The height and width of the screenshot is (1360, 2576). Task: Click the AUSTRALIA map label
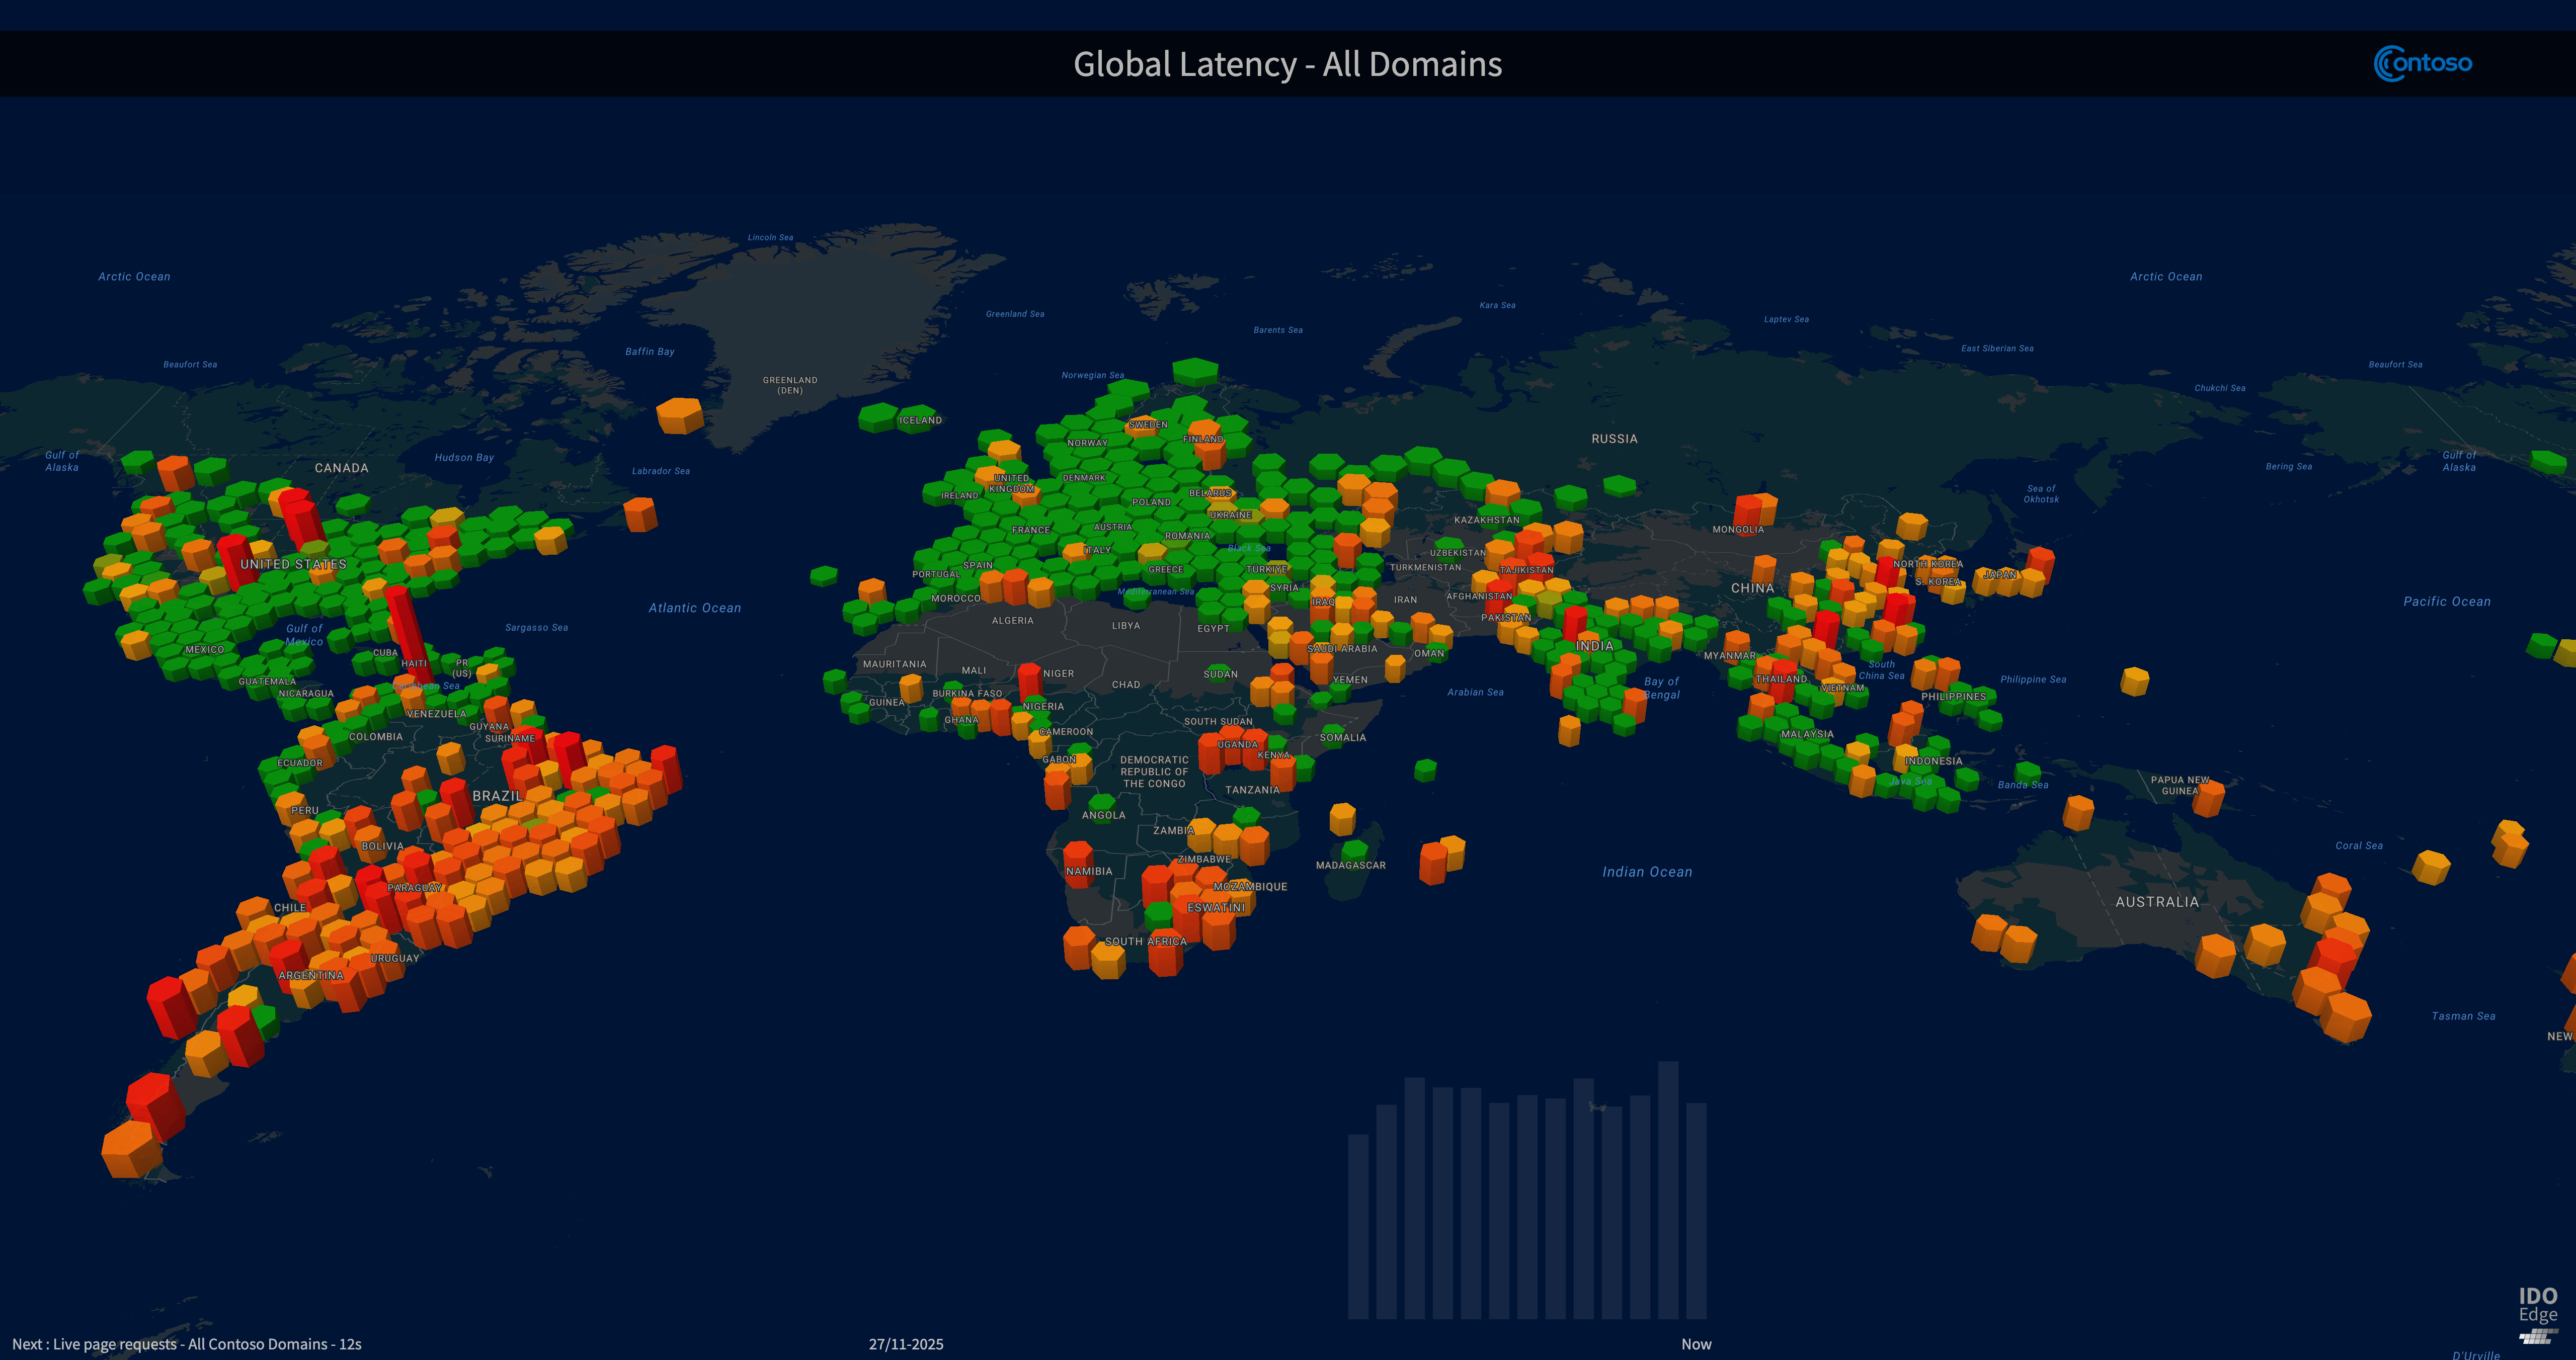click(2157, 902)
